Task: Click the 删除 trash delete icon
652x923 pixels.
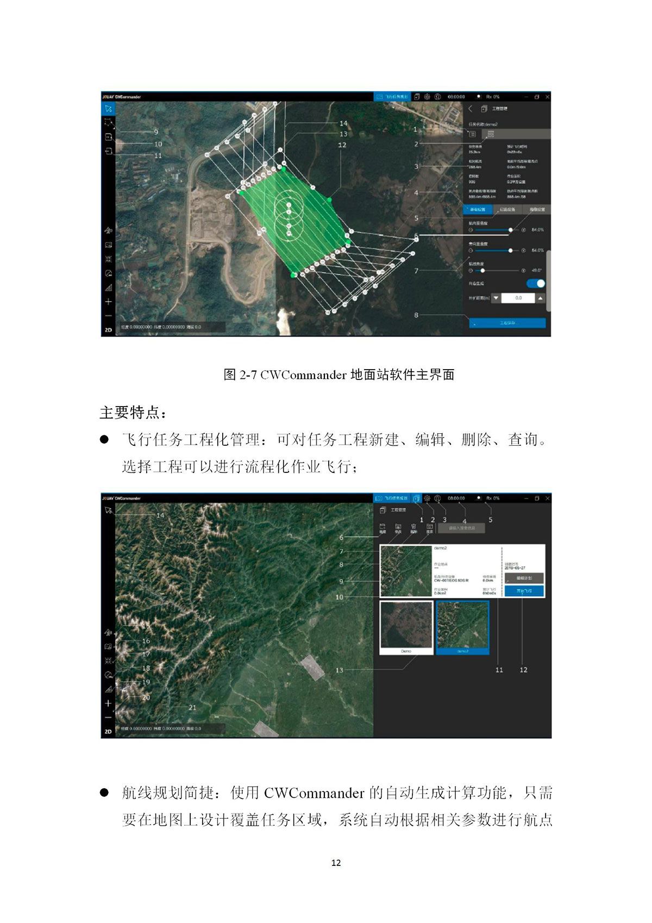Action: tap(413, 528)
